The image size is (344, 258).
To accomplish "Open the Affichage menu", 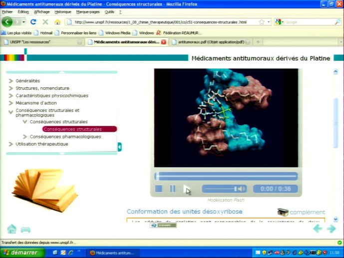I will 41,12.
